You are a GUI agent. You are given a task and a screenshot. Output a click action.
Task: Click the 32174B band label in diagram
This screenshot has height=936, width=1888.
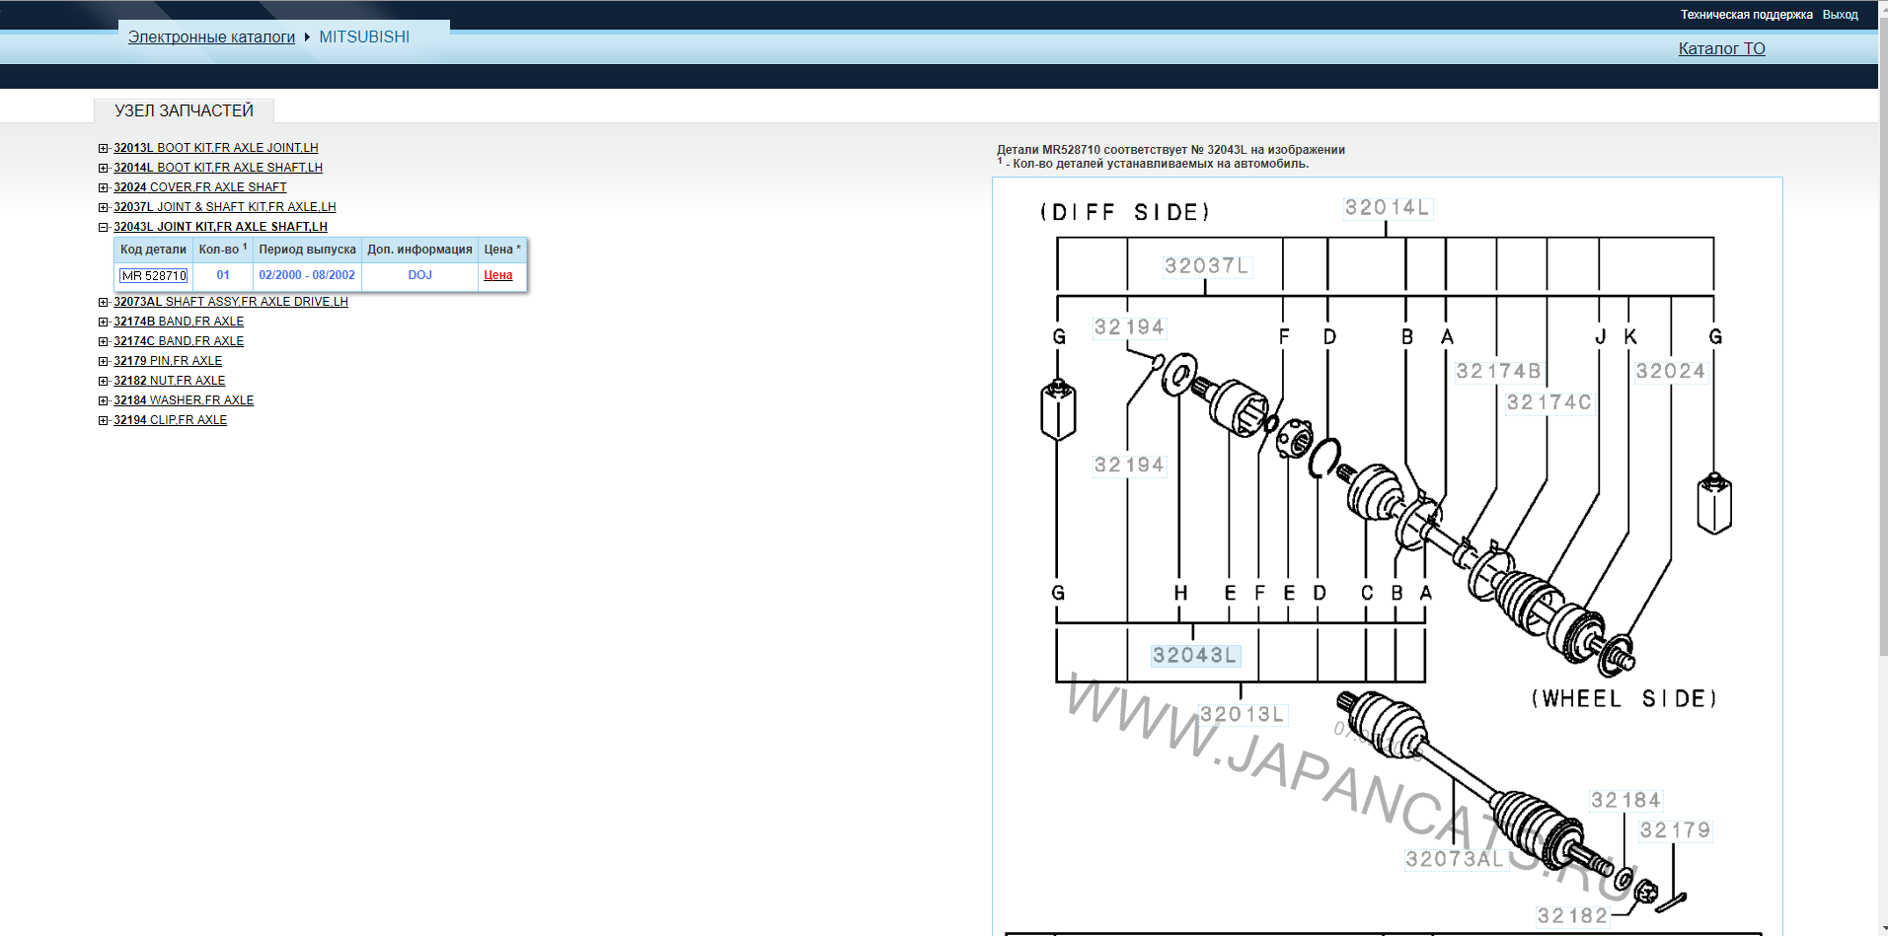1497,371
